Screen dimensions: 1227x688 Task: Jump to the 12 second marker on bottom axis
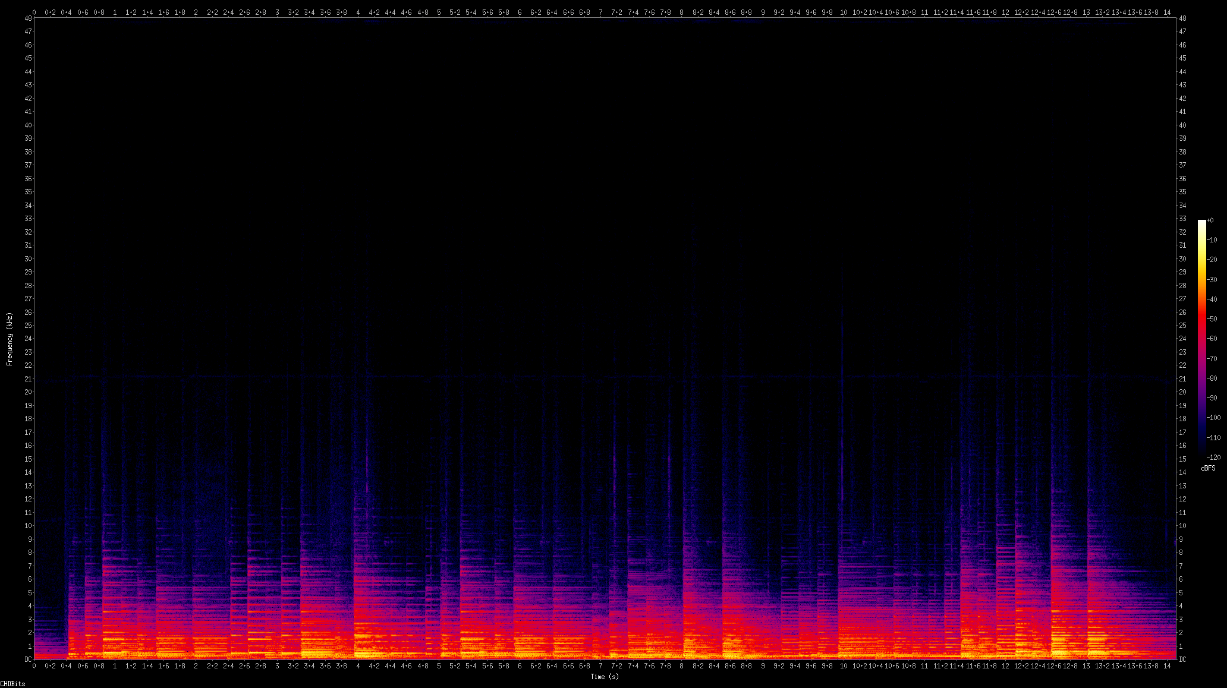point(1005,666)
